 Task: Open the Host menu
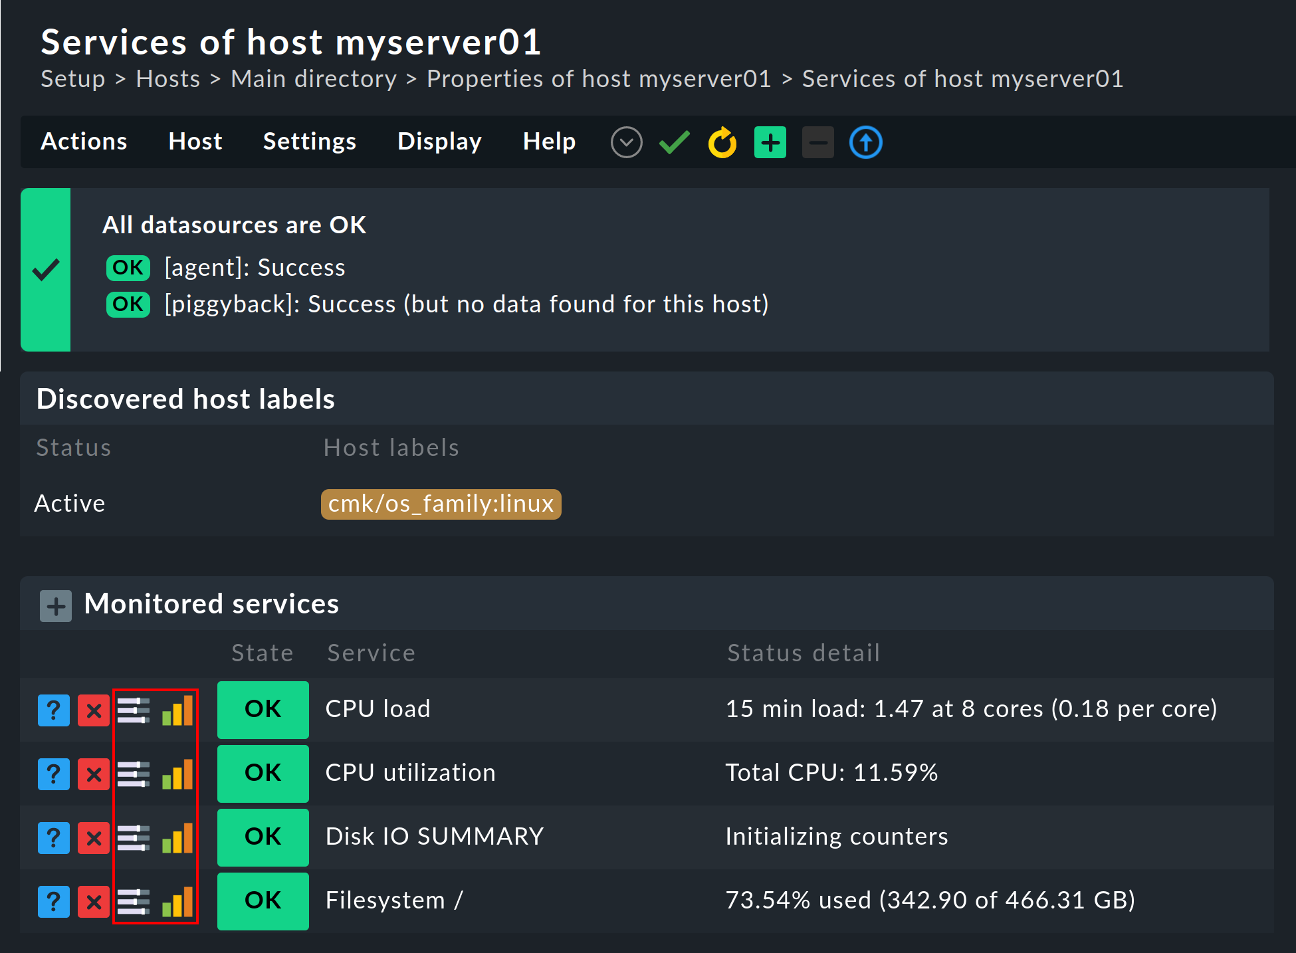tap(195, 142)
